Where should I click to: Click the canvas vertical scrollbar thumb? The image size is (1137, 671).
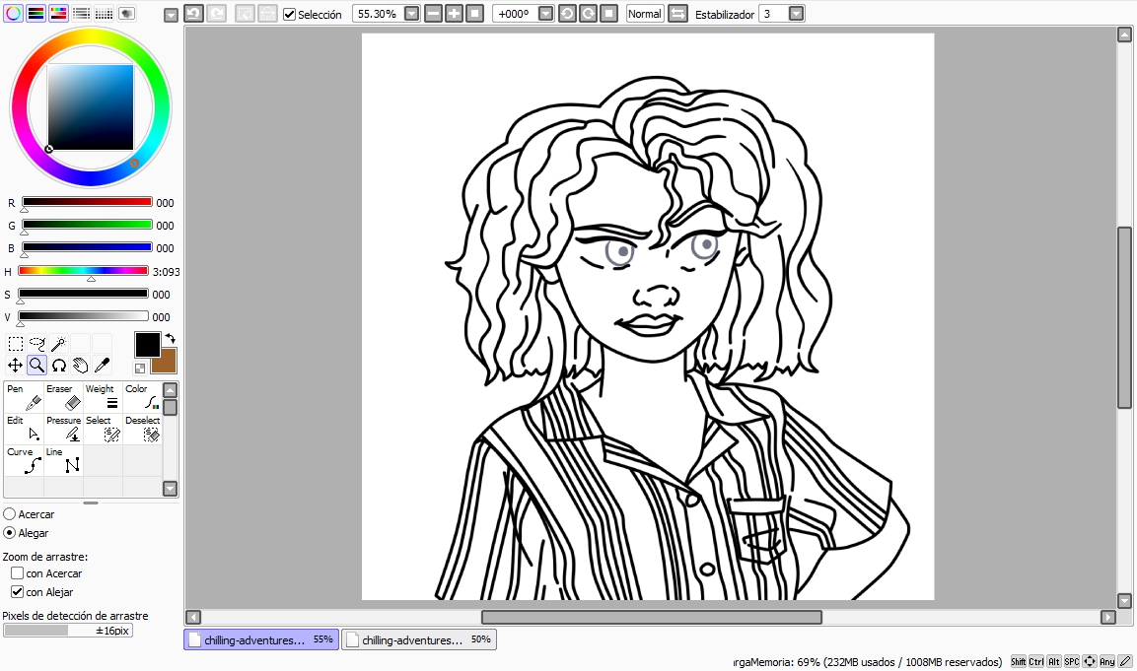pos(1124,317)
